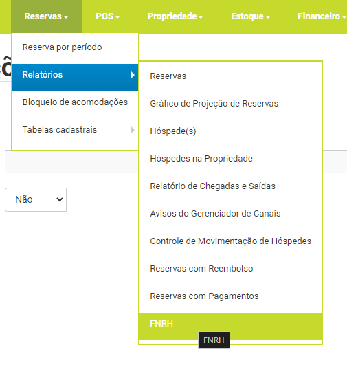Open Relatório de Chegadas e Saídas
Screen dimensions: 347x365
tap(230, 186)
